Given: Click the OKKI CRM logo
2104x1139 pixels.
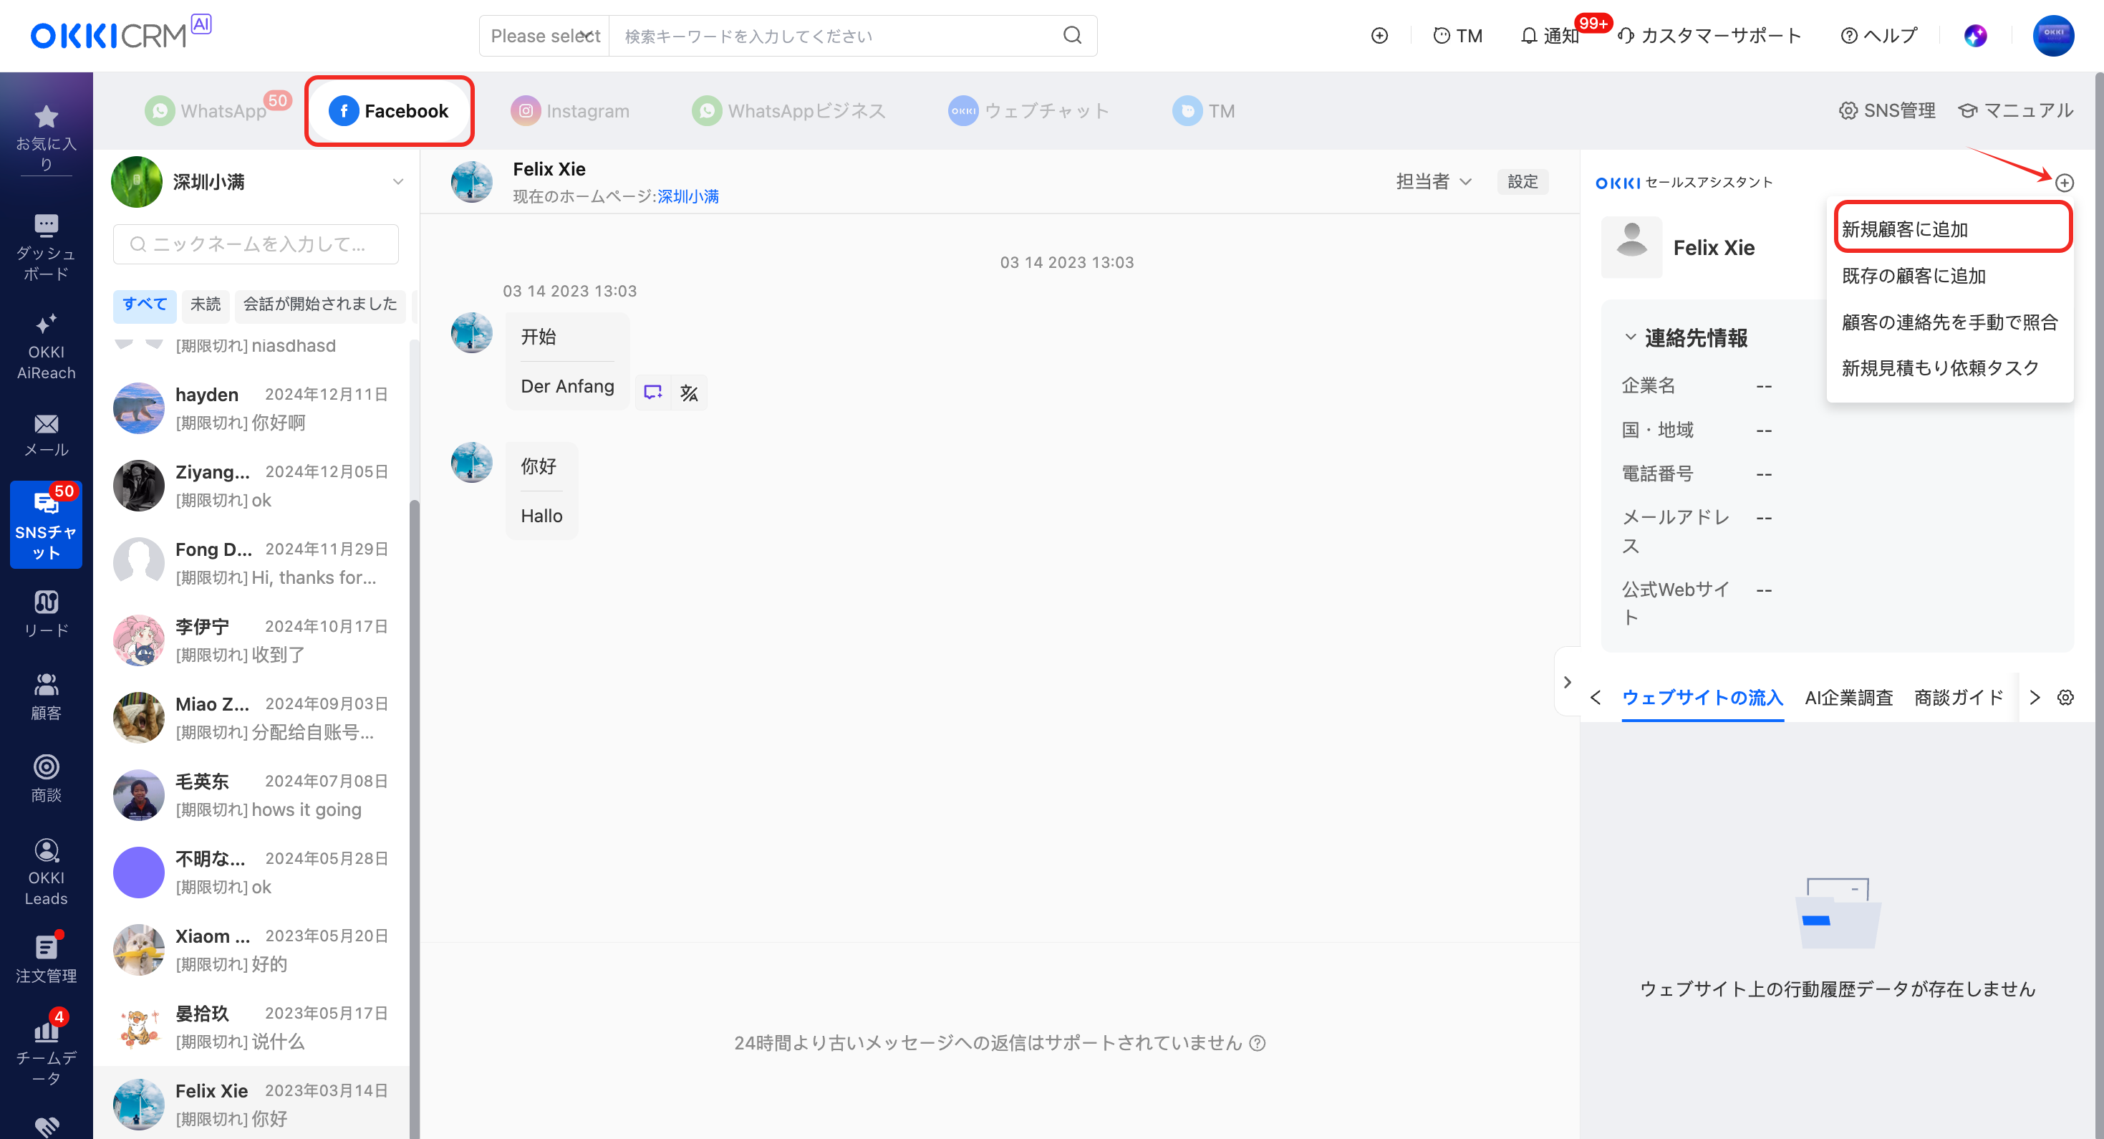Looking at the screenshot, I should click(x=120, y=33).
